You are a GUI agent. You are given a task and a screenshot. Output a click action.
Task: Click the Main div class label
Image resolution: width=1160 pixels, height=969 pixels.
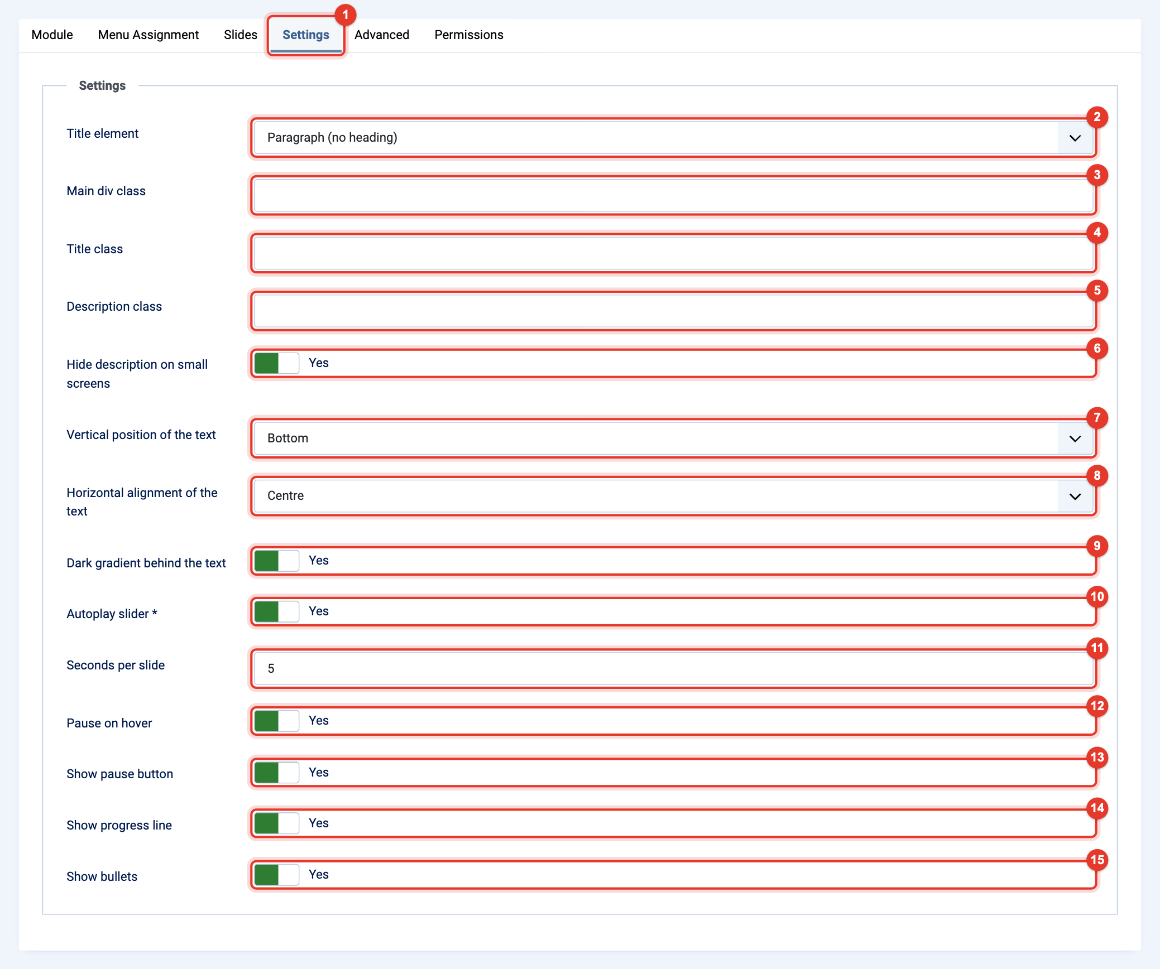coord(106,191)
